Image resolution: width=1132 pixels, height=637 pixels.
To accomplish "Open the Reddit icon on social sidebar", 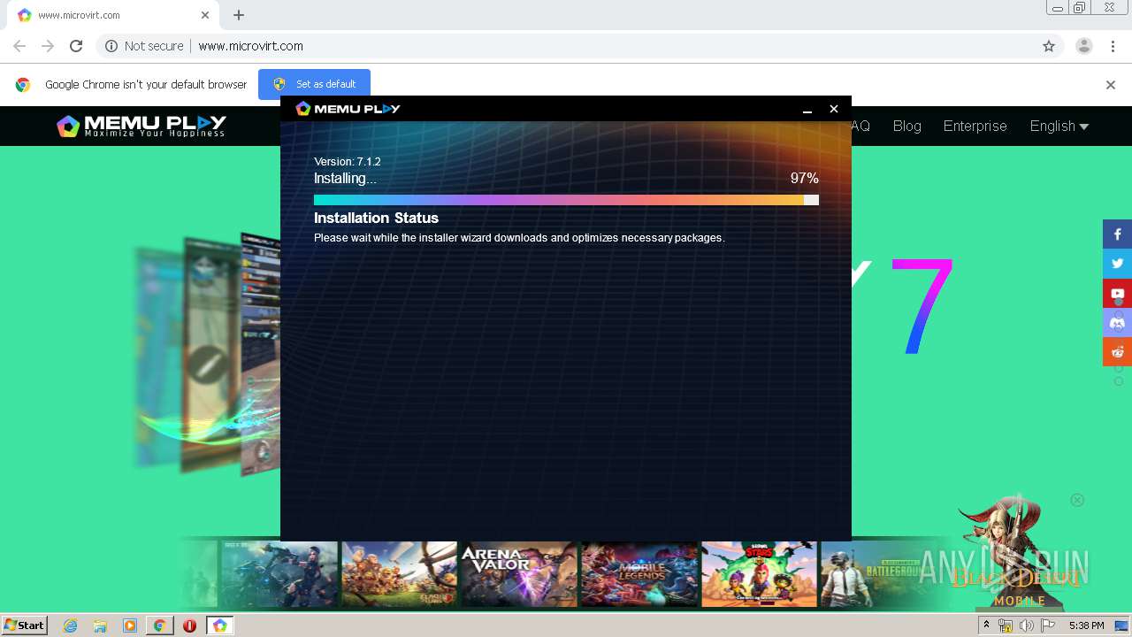I will click(x=1117, y=351).
